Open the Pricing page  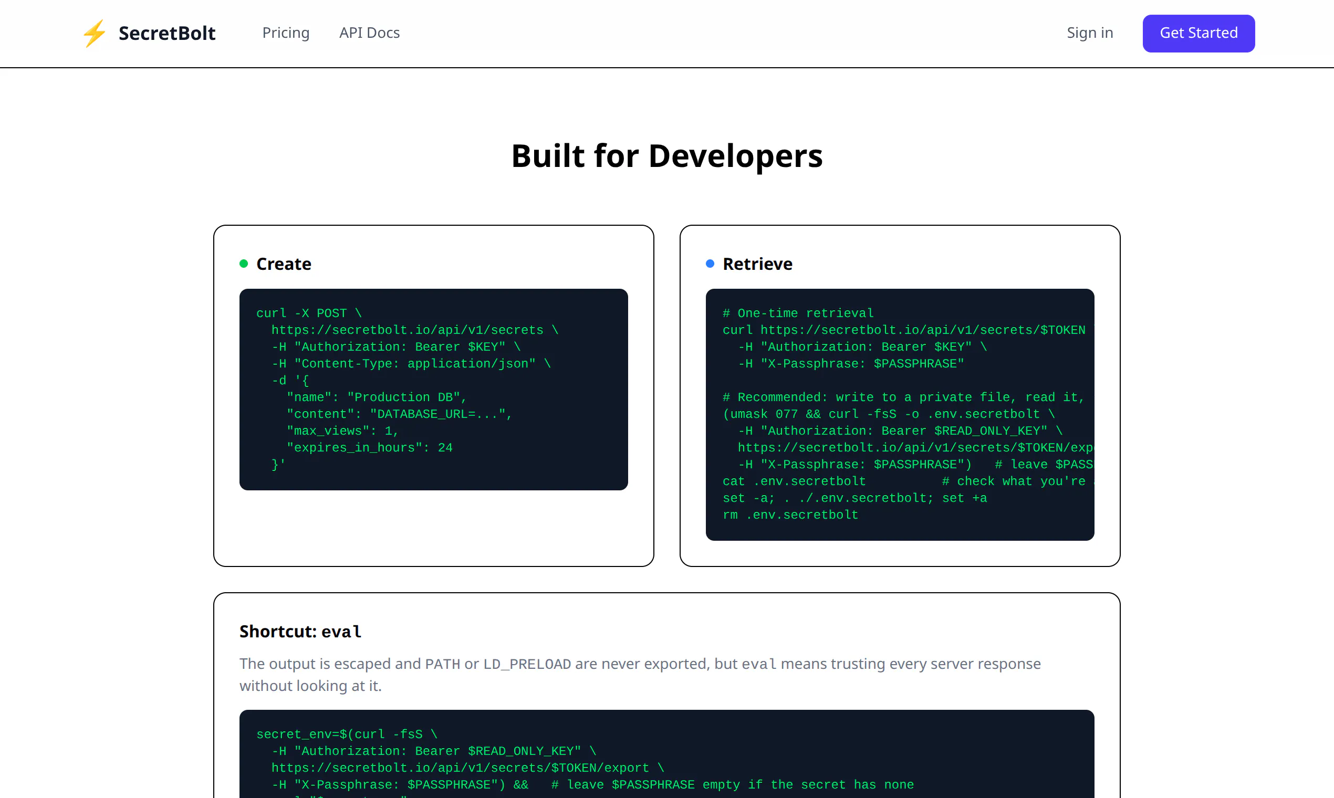(x=286, y=33)
